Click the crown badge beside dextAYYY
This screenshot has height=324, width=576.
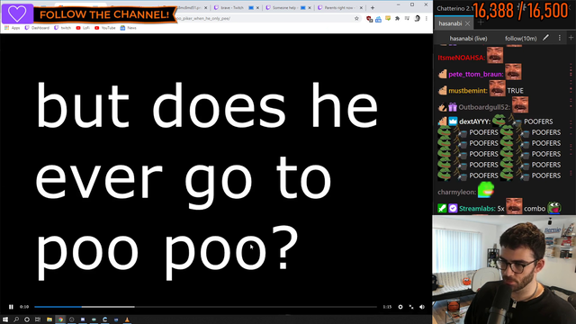(453, 121)
